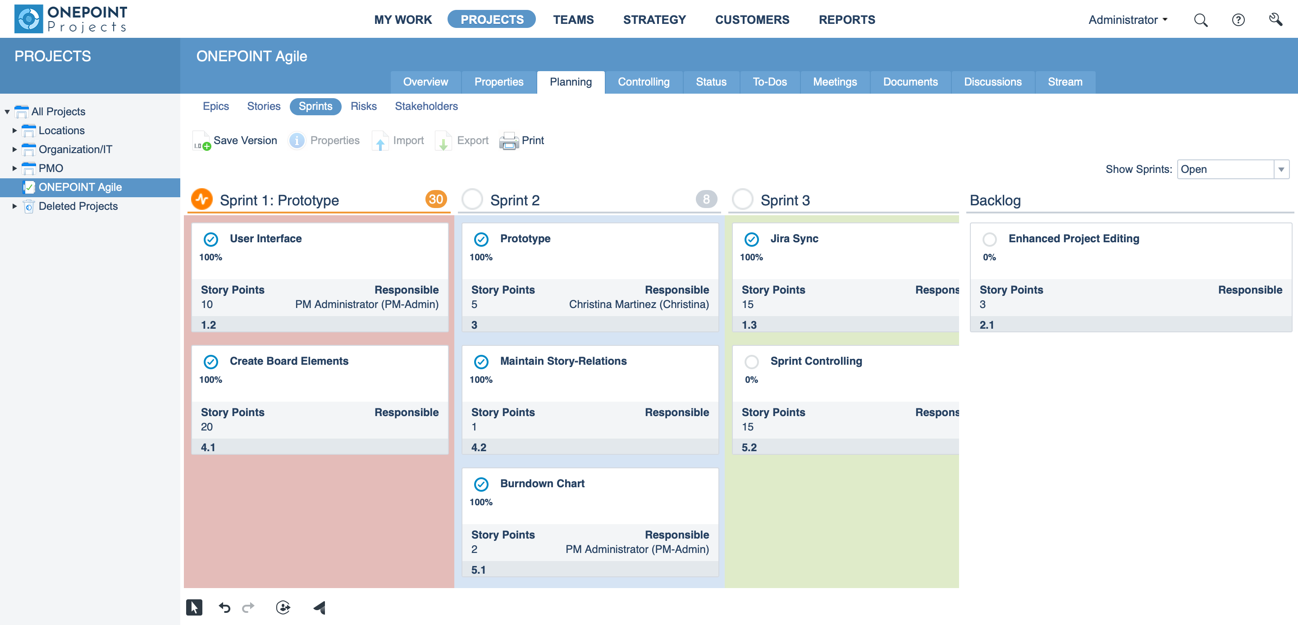
Task: Open the Print function via printer icon
Action: 509,141
